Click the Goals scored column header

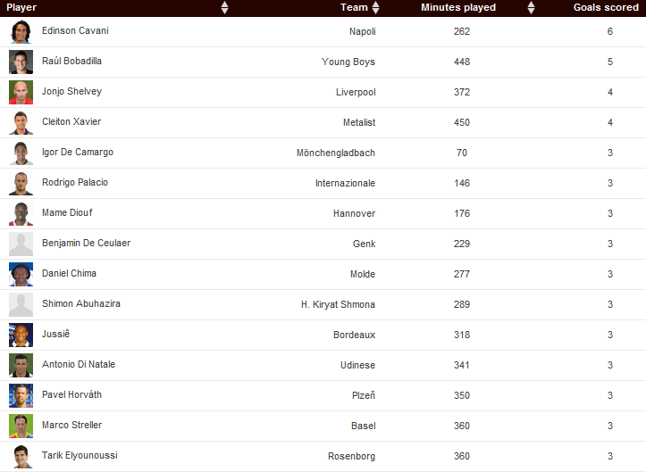pos(606,8)
